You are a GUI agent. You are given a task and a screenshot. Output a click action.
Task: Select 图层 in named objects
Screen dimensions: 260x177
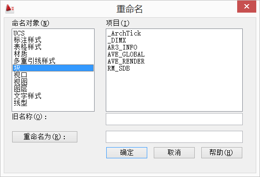(x=53, y=89)
